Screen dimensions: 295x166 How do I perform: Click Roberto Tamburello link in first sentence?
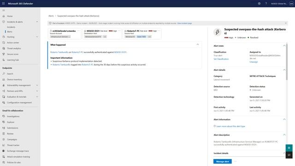(59, 52)
